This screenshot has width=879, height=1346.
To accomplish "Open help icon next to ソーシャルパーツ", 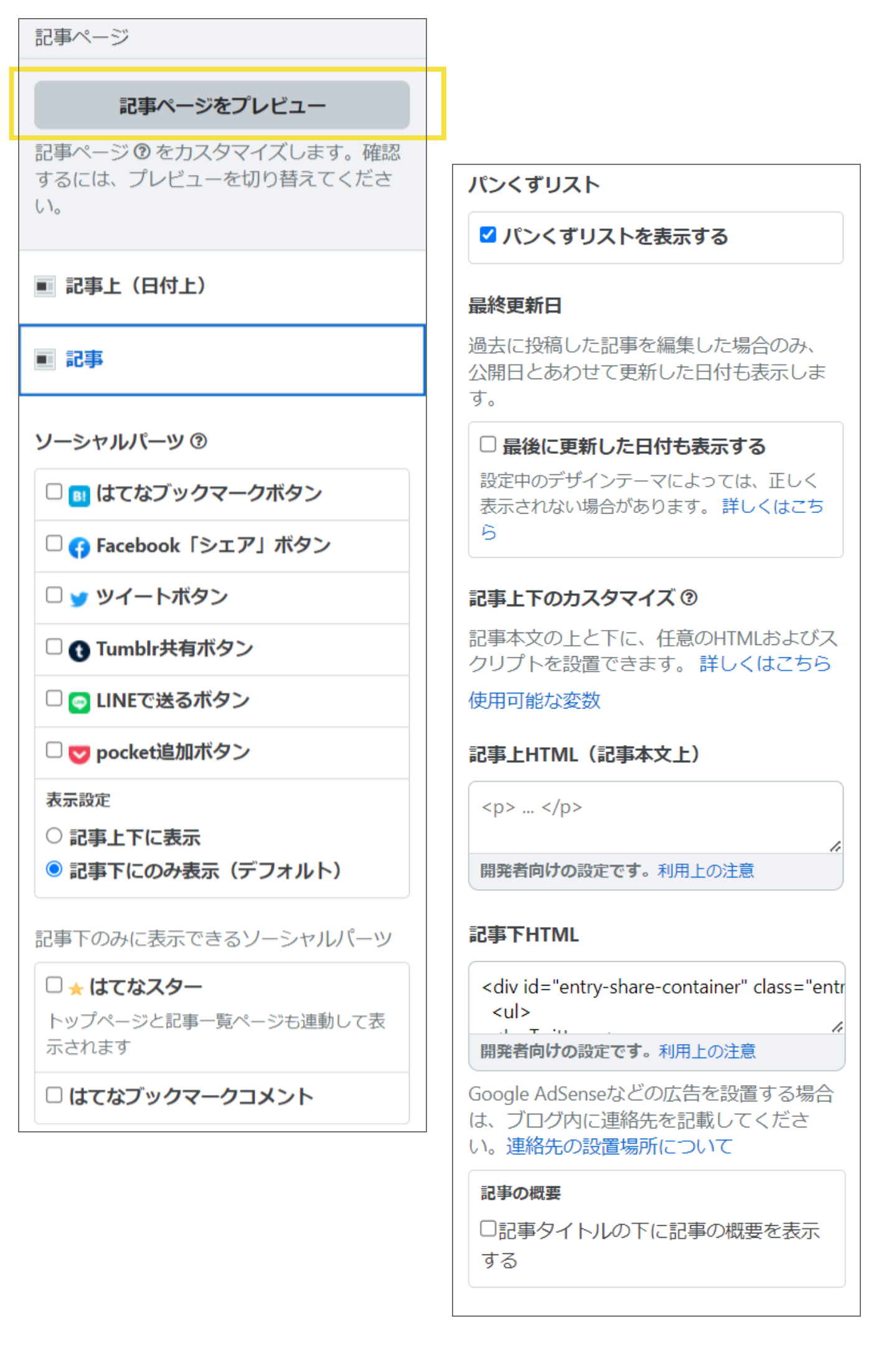I will pyautogui.click(x=199, y=441).
